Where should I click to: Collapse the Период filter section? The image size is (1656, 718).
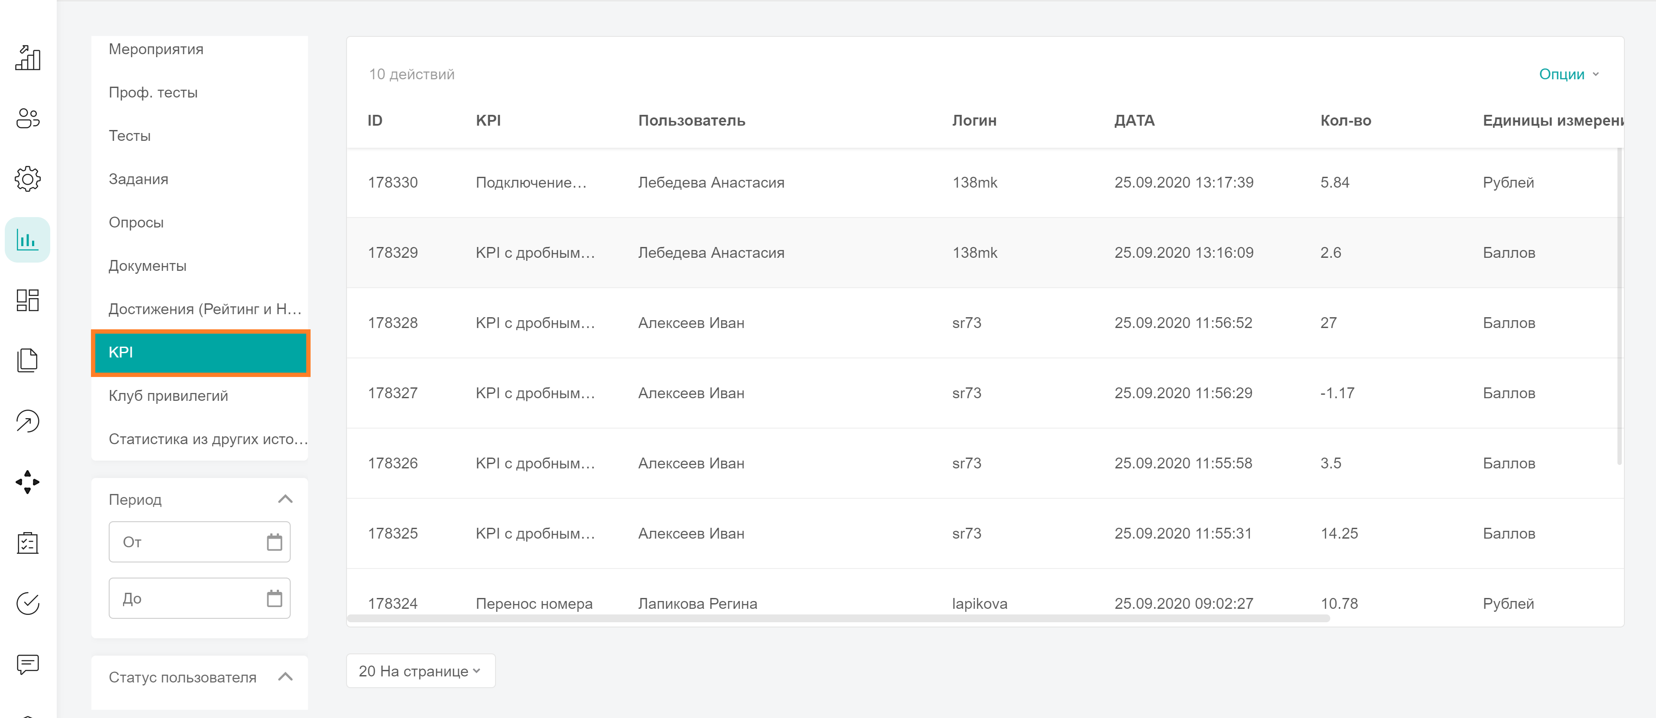pyautogui.click(x=285, y=500)
